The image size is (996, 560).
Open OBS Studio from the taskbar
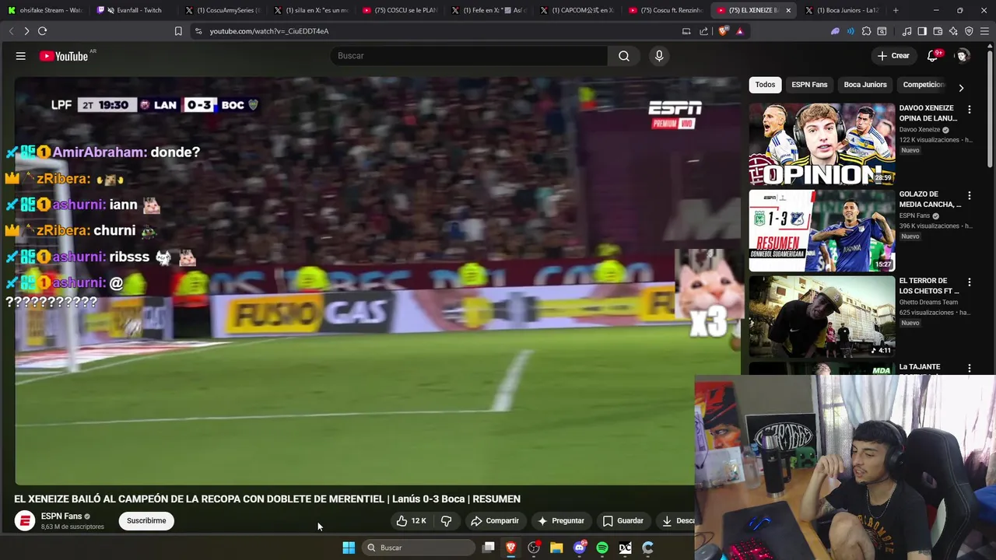[534, 548]
